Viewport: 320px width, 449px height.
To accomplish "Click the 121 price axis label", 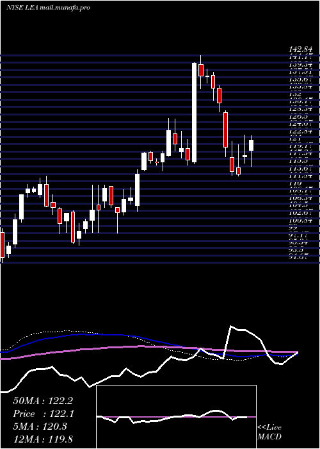I will pos(296,139).
